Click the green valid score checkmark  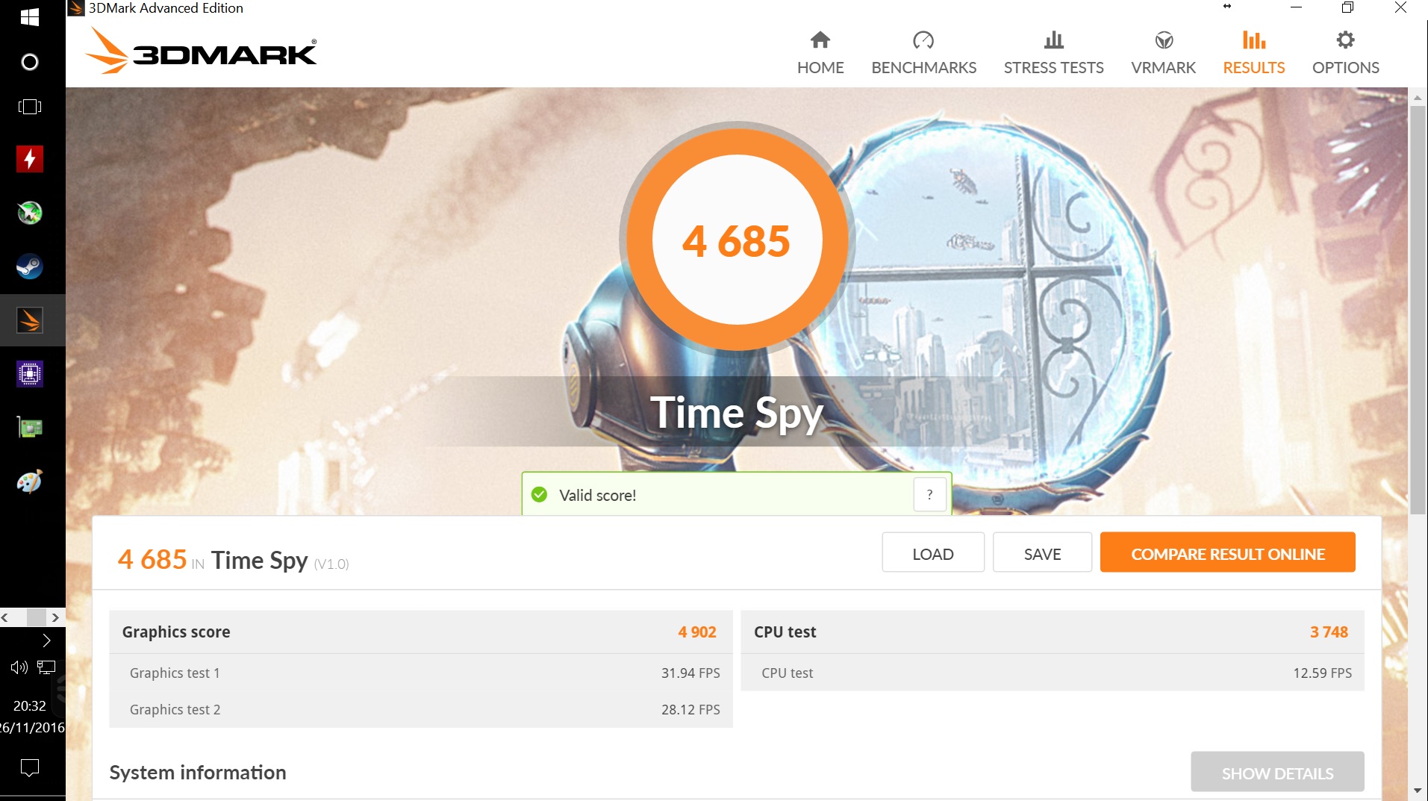539,495
